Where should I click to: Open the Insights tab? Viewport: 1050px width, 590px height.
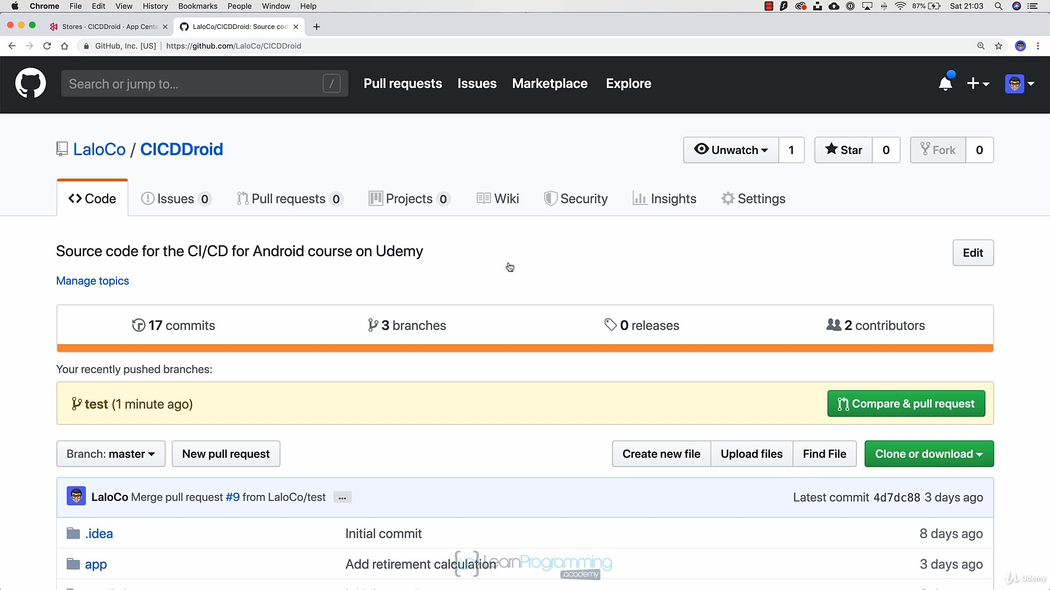[664, 198]
